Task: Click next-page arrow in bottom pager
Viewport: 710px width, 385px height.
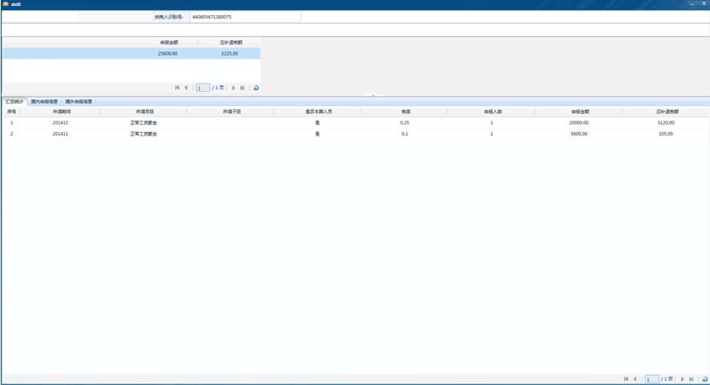Action: point(683,379)
